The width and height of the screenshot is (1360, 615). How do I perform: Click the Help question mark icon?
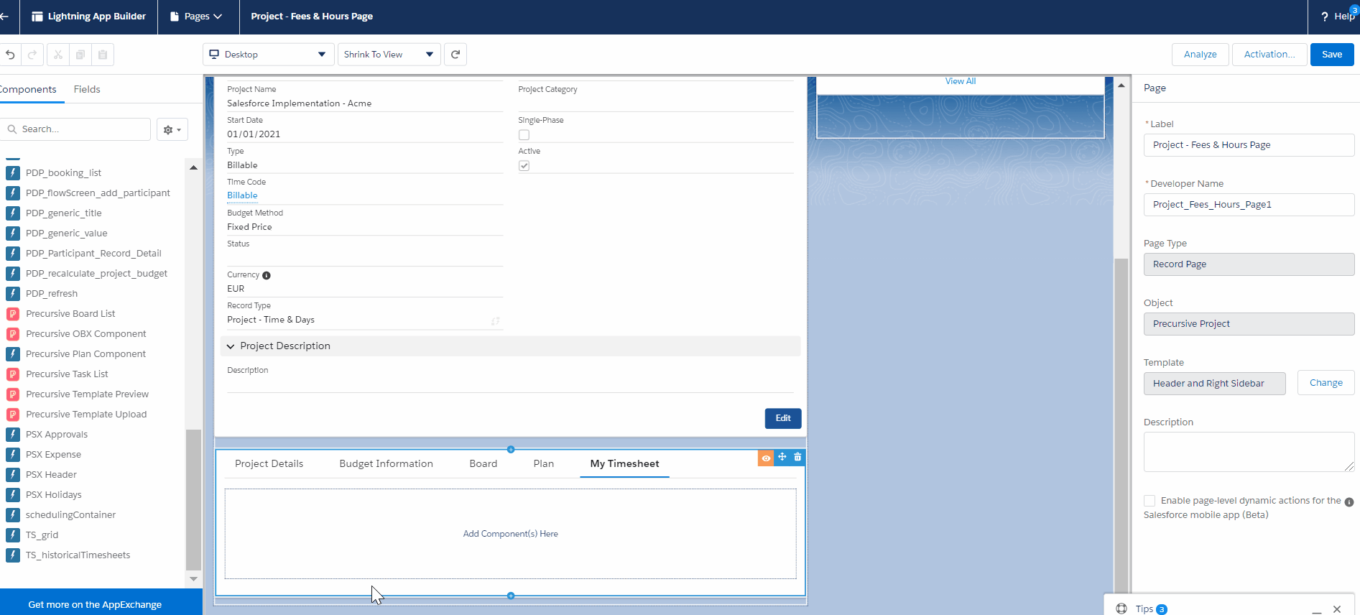[x=1325, y=17]
